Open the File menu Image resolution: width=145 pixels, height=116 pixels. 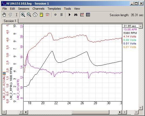click(x=5, y=9)
